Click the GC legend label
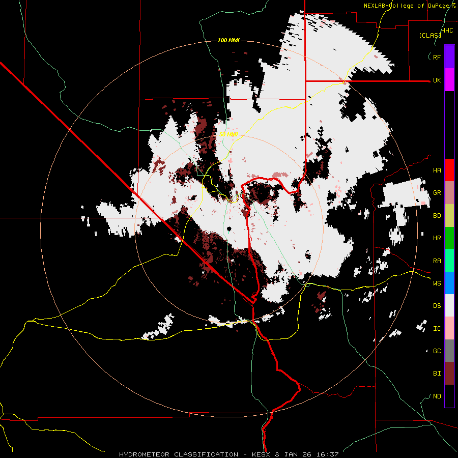Viewport: 458px width, 458px height. 437,351
